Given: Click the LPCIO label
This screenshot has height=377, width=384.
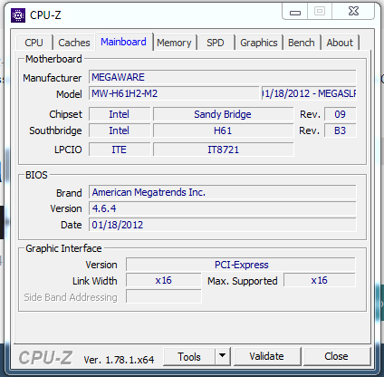Looking at the screenshot, I should coord(68,150).
